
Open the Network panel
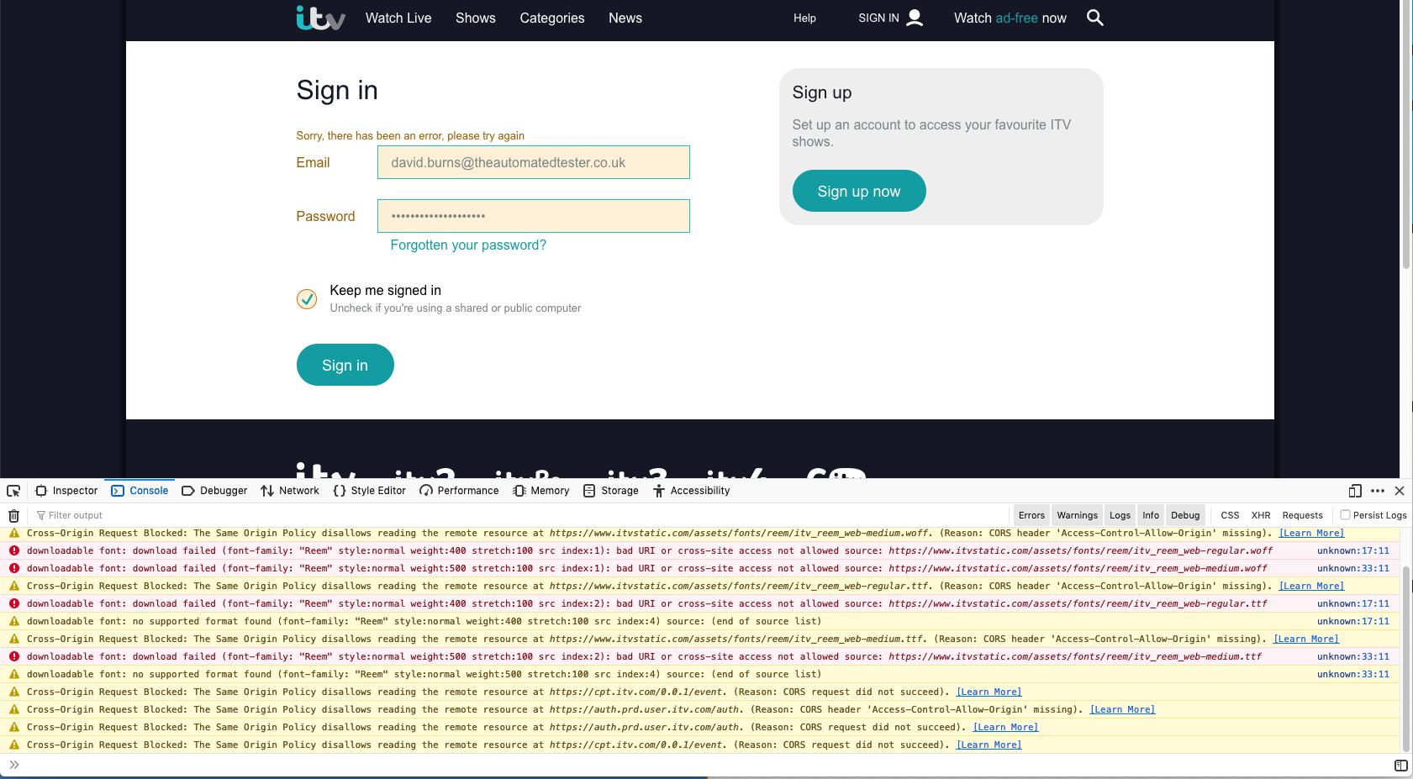pos(290,490)
